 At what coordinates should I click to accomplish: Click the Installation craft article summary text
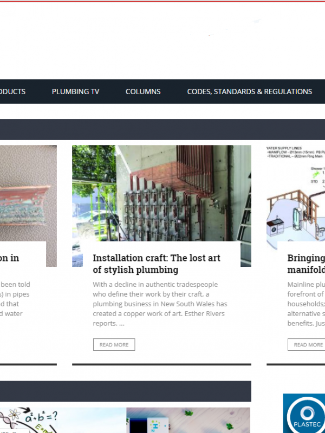(160, 304)
